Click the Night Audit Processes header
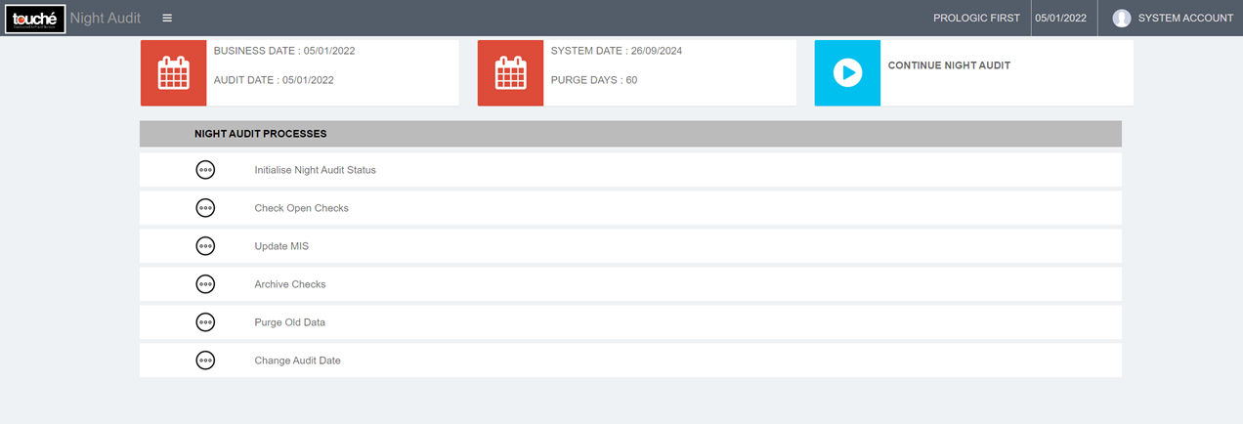The width and height of the screenshot is (1243, 424). point(260,134)
